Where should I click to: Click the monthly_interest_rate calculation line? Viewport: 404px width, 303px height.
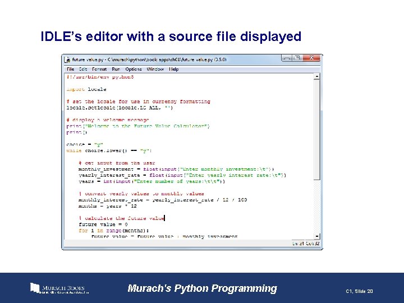click(x=163, y=200)
